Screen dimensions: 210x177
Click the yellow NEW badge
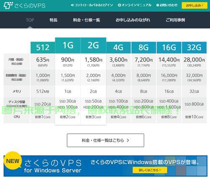click(x=13, y=161)
